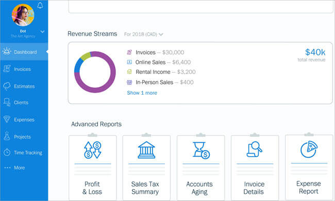Click the Accounts Aging hourglass icon

[x=201, y=150]
